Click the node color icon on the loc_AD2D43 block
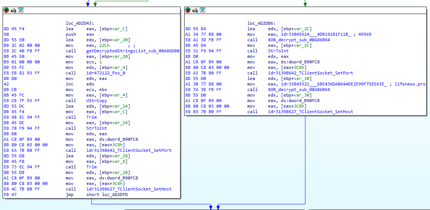The height and width of the screenshot is (210, 430). tap(6, 10)
